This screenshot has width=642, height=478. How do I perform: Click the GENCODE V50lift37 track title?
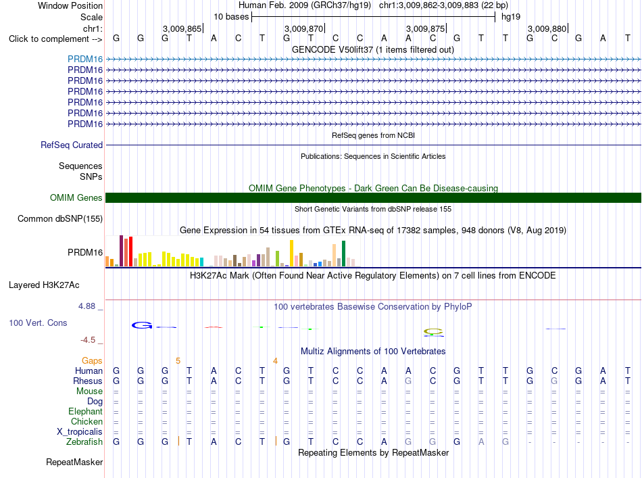[373, 50]
